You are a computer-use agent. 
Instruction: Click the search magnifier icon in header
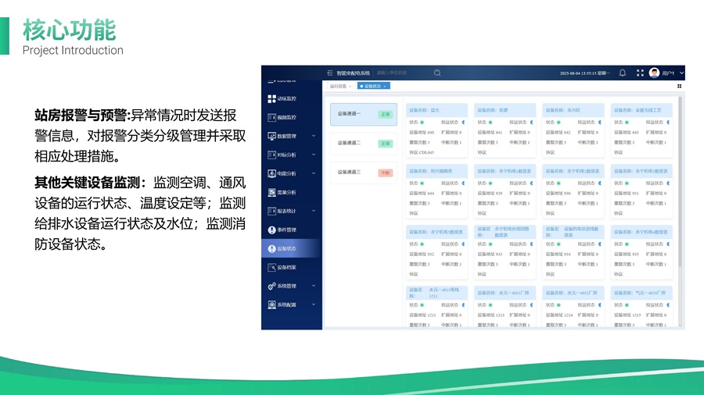(x=437, y=73)
